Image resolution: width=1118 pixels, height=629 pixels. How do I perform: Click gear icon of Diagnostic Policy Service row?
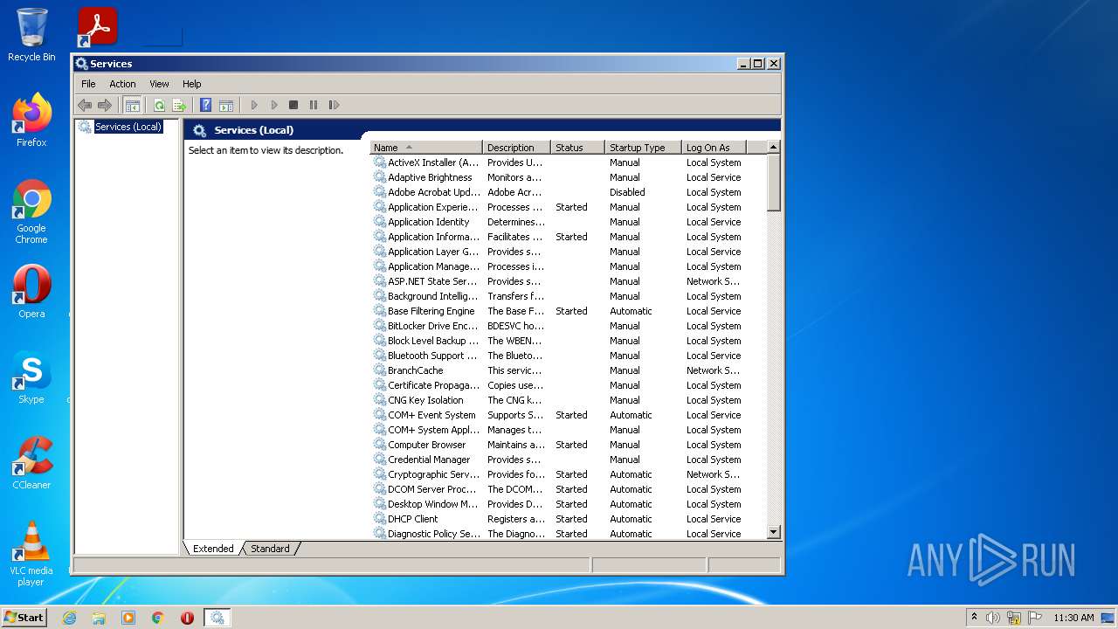tap(380, 534)
